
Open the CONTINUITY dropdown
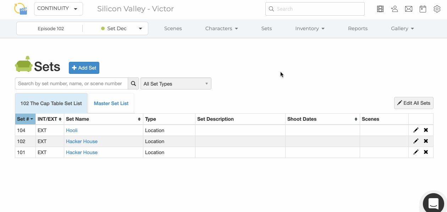click(x=59, y=9)
